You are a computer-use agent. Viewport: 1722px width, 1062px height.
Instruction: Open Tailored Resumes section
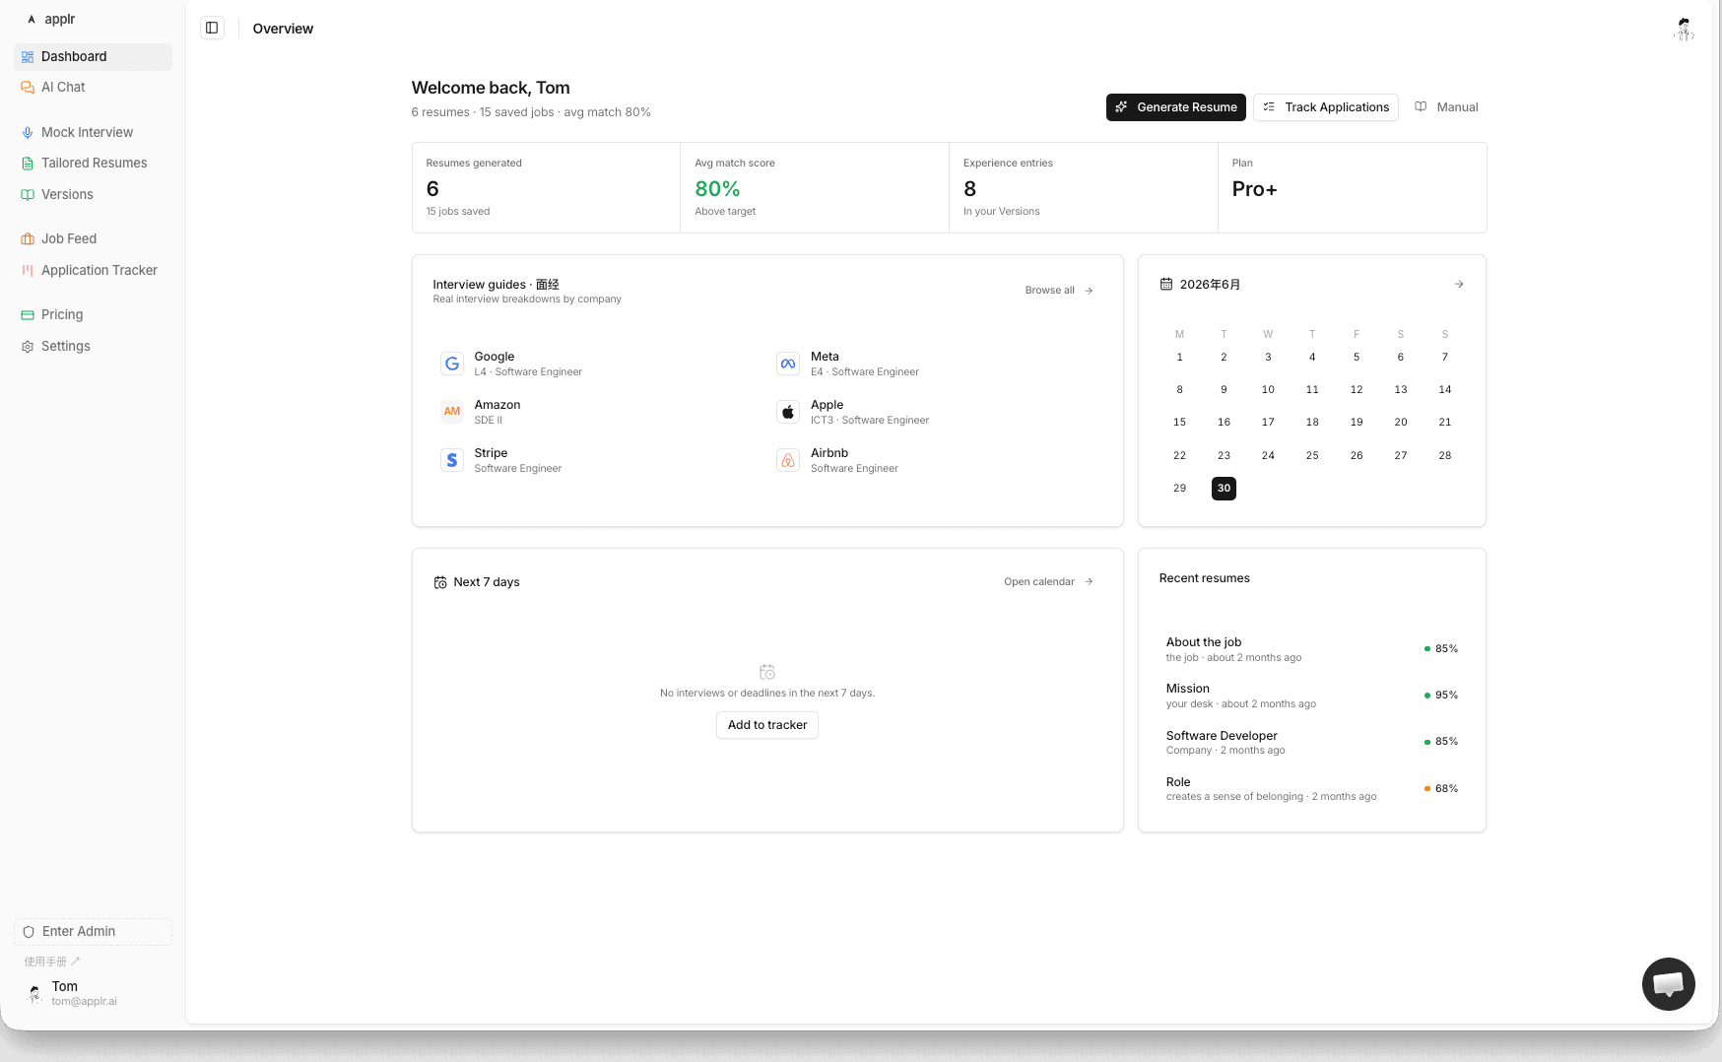[x=93, y=164]
